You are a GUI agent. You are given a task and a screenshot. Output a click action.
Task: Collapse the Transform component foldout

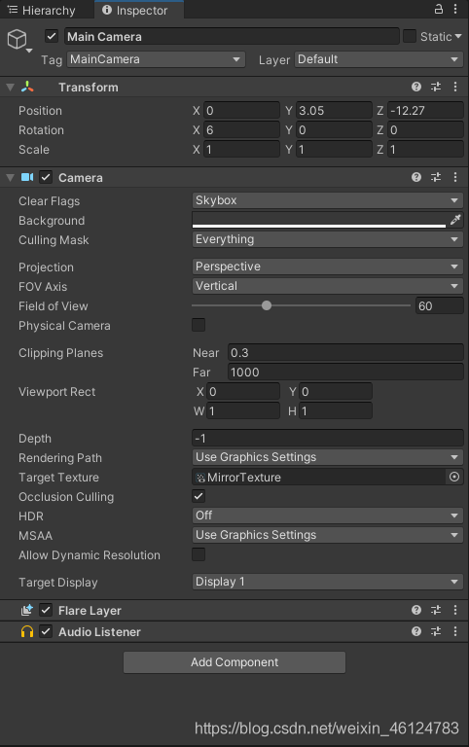click(10, 88)
